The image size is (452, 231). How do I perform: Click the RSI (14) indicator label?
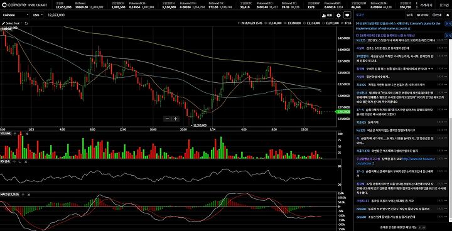point(5,162)
